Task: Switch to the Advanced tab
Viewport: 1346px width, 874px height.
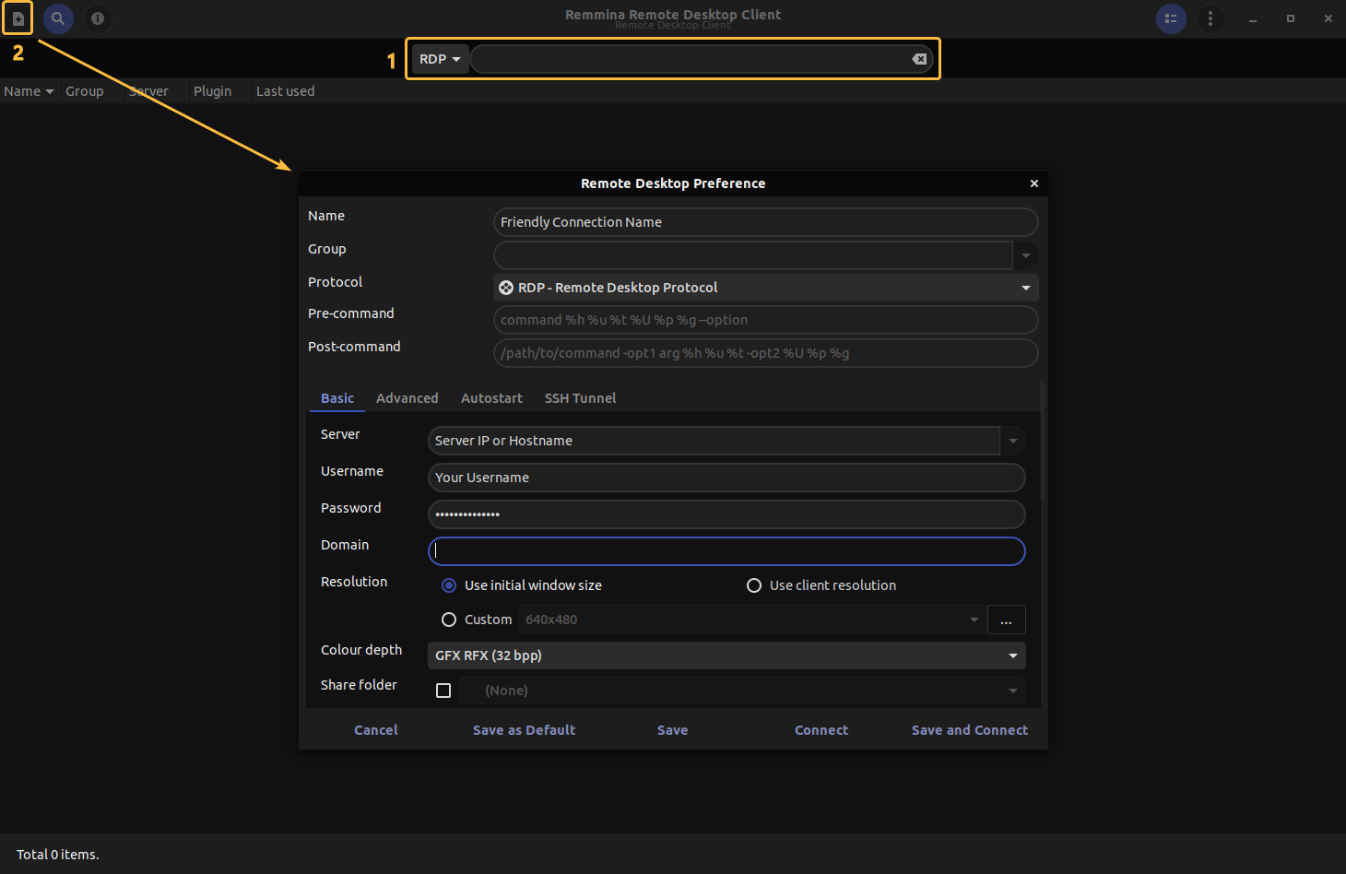Action: click(407, 398)
